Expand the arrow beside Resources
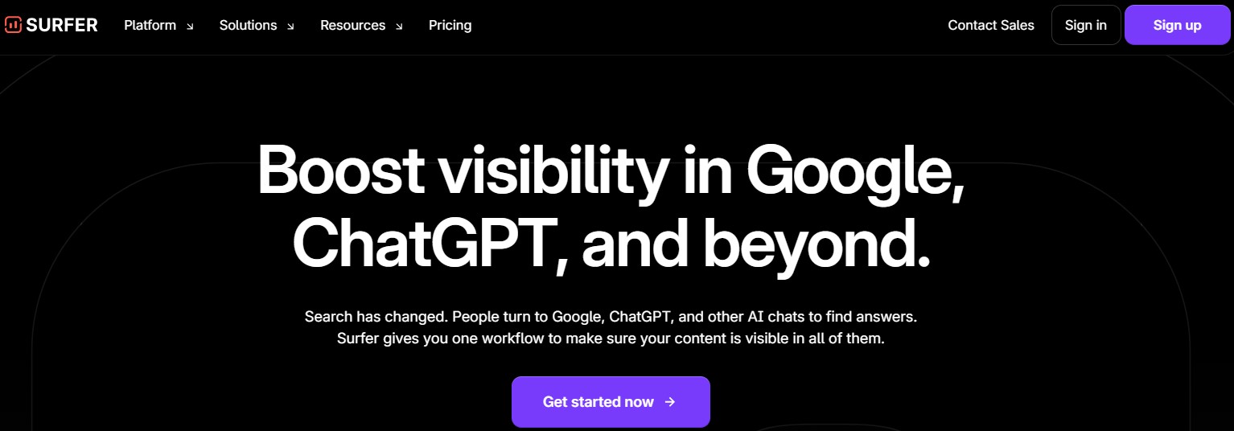The image size is (1234, 431). click(399, 27)
